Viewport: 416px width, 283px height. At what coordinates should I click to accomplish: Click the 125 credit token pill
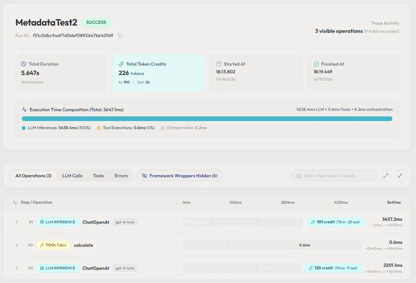(333, 268)
